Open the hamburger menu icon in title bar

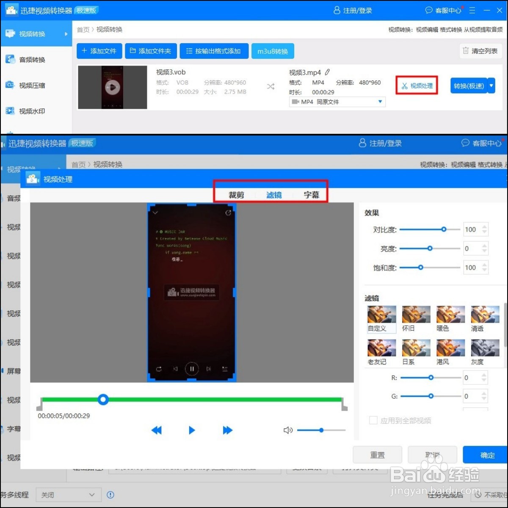[472, 11]
